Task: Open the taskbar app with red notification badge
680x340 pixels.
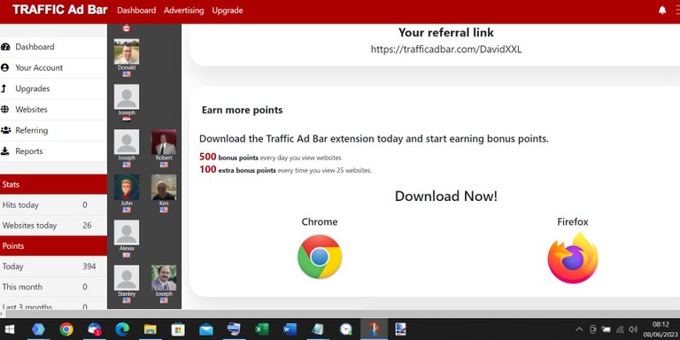Action: click(x=94, y=329)
